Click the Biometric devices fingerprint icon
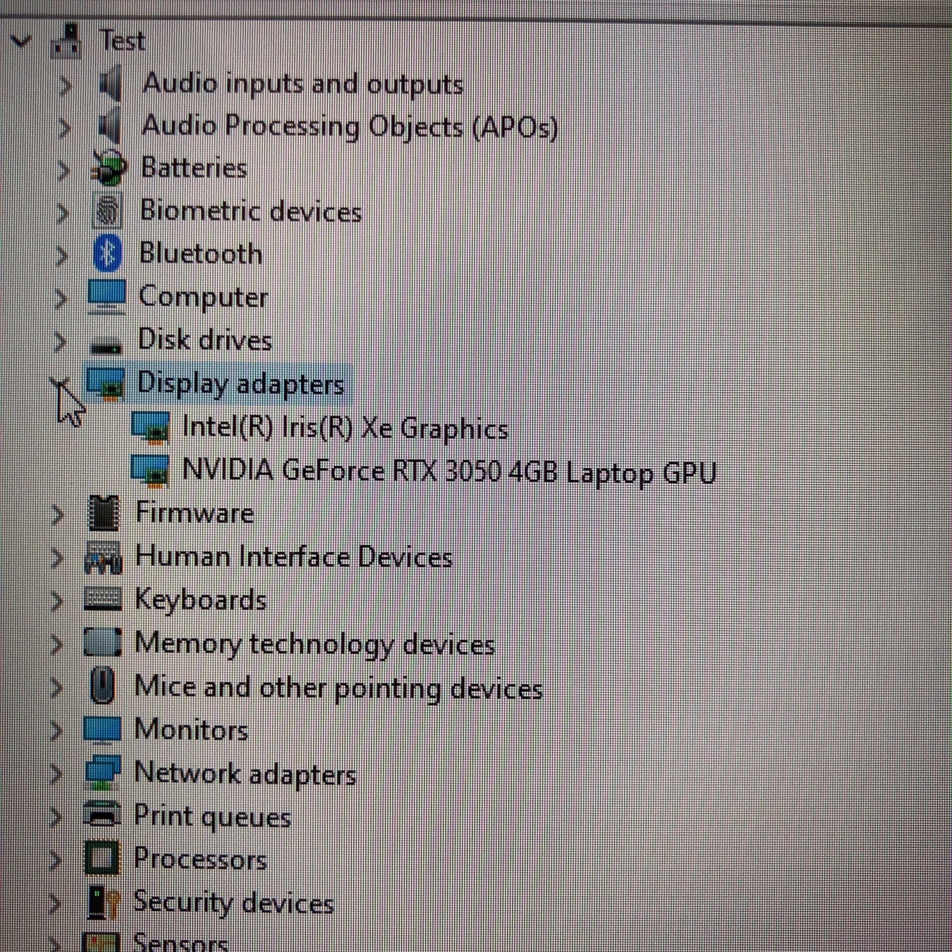The image size is (952, 952). [x=107, y=211]
